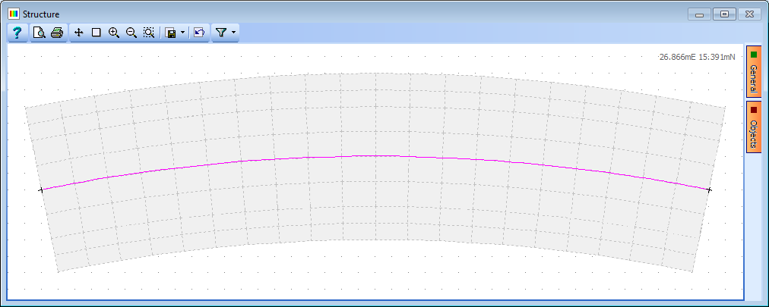769x307 pixels.
Task: Open print preview
Action: (x=39, y=33)
